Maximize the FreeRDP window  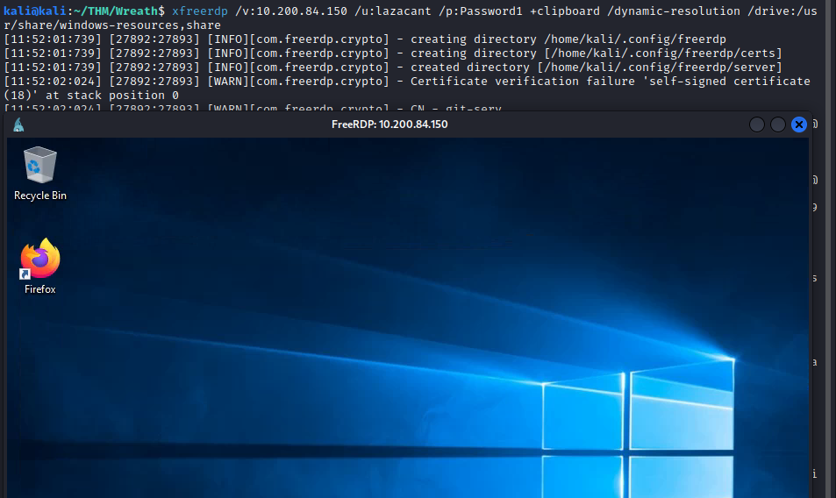click(x=778, y=125)
